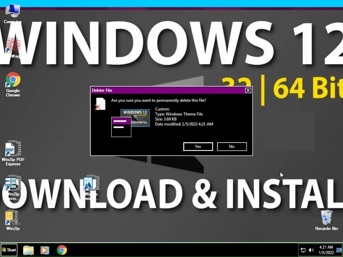Click the "Size: 3.69 KB" text
The height and width of the screenshot is (257, 343).
pos(165,119)
